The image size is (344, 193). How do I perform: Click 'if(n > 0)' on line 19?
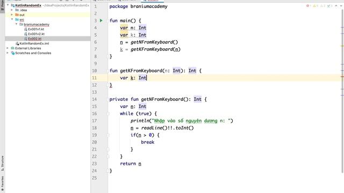point(142,135)
